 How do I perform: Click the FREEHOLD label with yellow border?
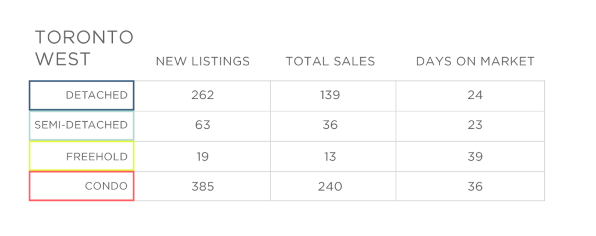81,156
